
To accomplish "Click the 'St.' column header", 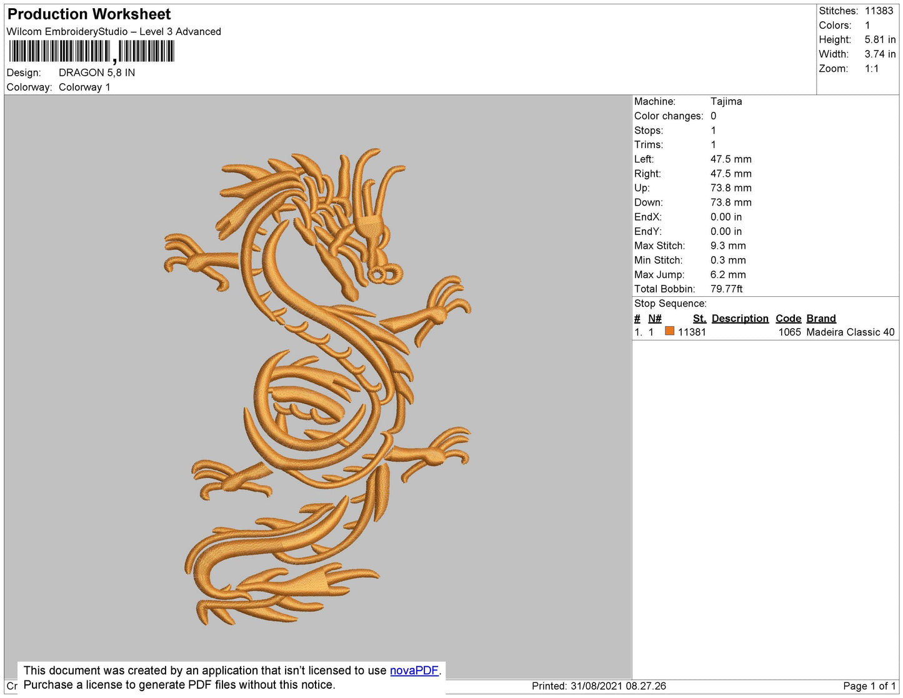I will (x=699, y=319).
